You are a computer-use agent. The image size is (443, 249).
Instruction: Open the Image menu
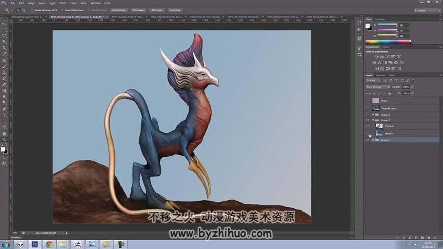click(x=31, y=3)
